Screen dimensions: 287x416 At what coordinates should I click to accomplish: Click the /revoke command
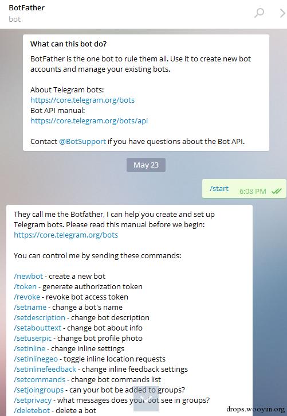click(27, 297)
